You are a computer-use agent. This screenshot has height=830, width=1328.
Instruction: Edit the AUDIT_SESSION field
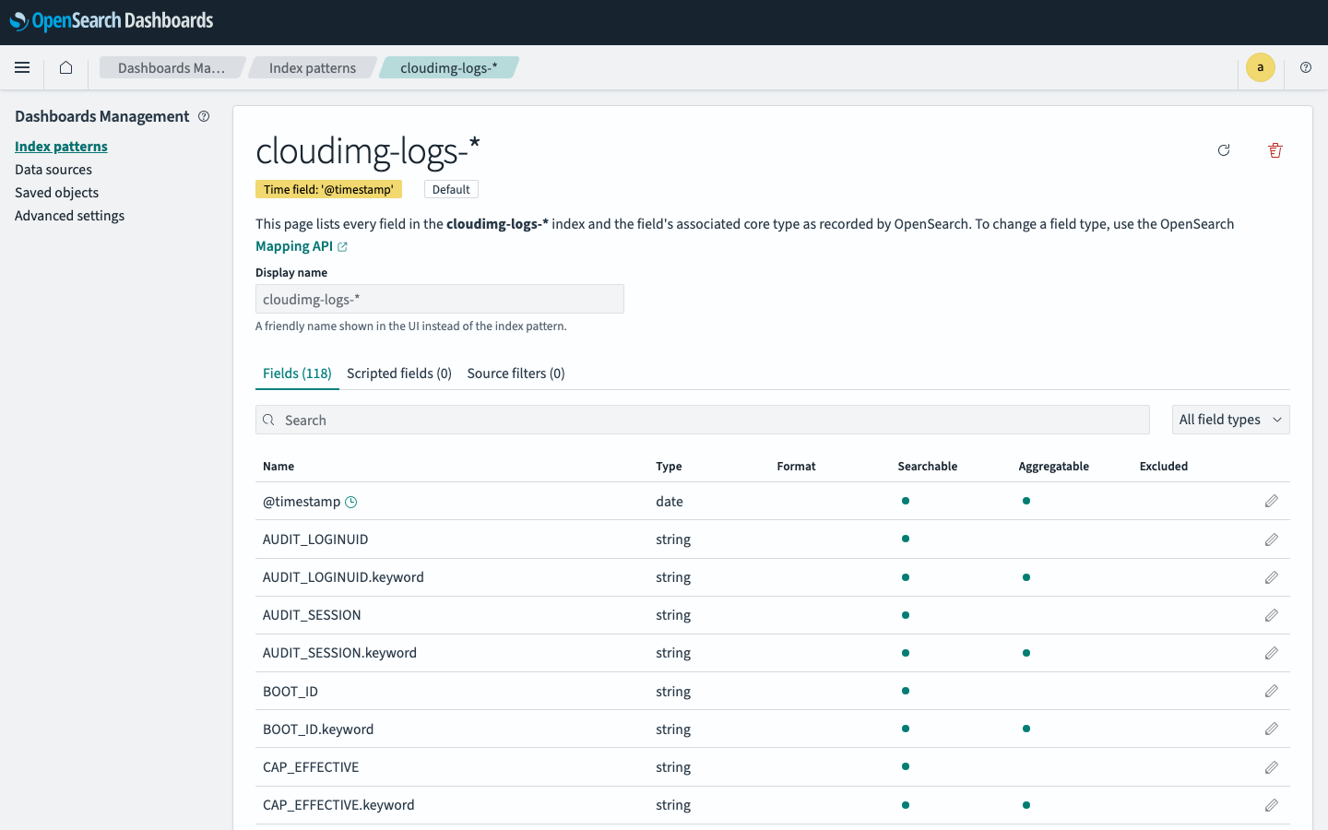pos(1272,615)
